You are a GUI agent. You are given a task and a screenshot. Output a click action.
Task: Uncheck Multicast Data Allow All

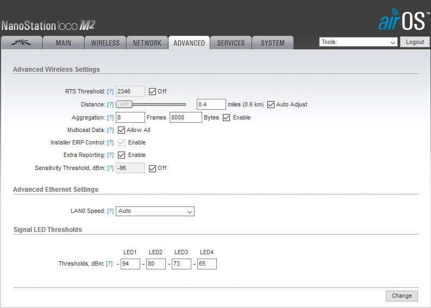pos(121,130)
